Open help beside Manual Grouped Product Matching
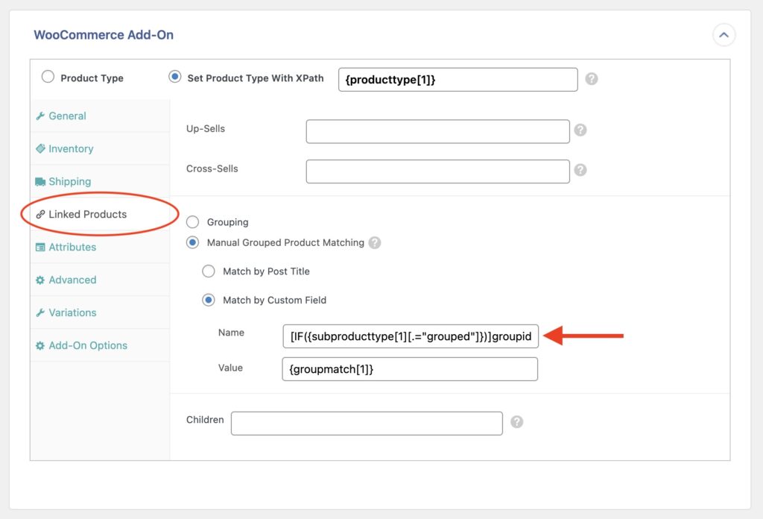The width and height of the screenshot is (763, 519). pyautogui.click(x=375, y=242)
